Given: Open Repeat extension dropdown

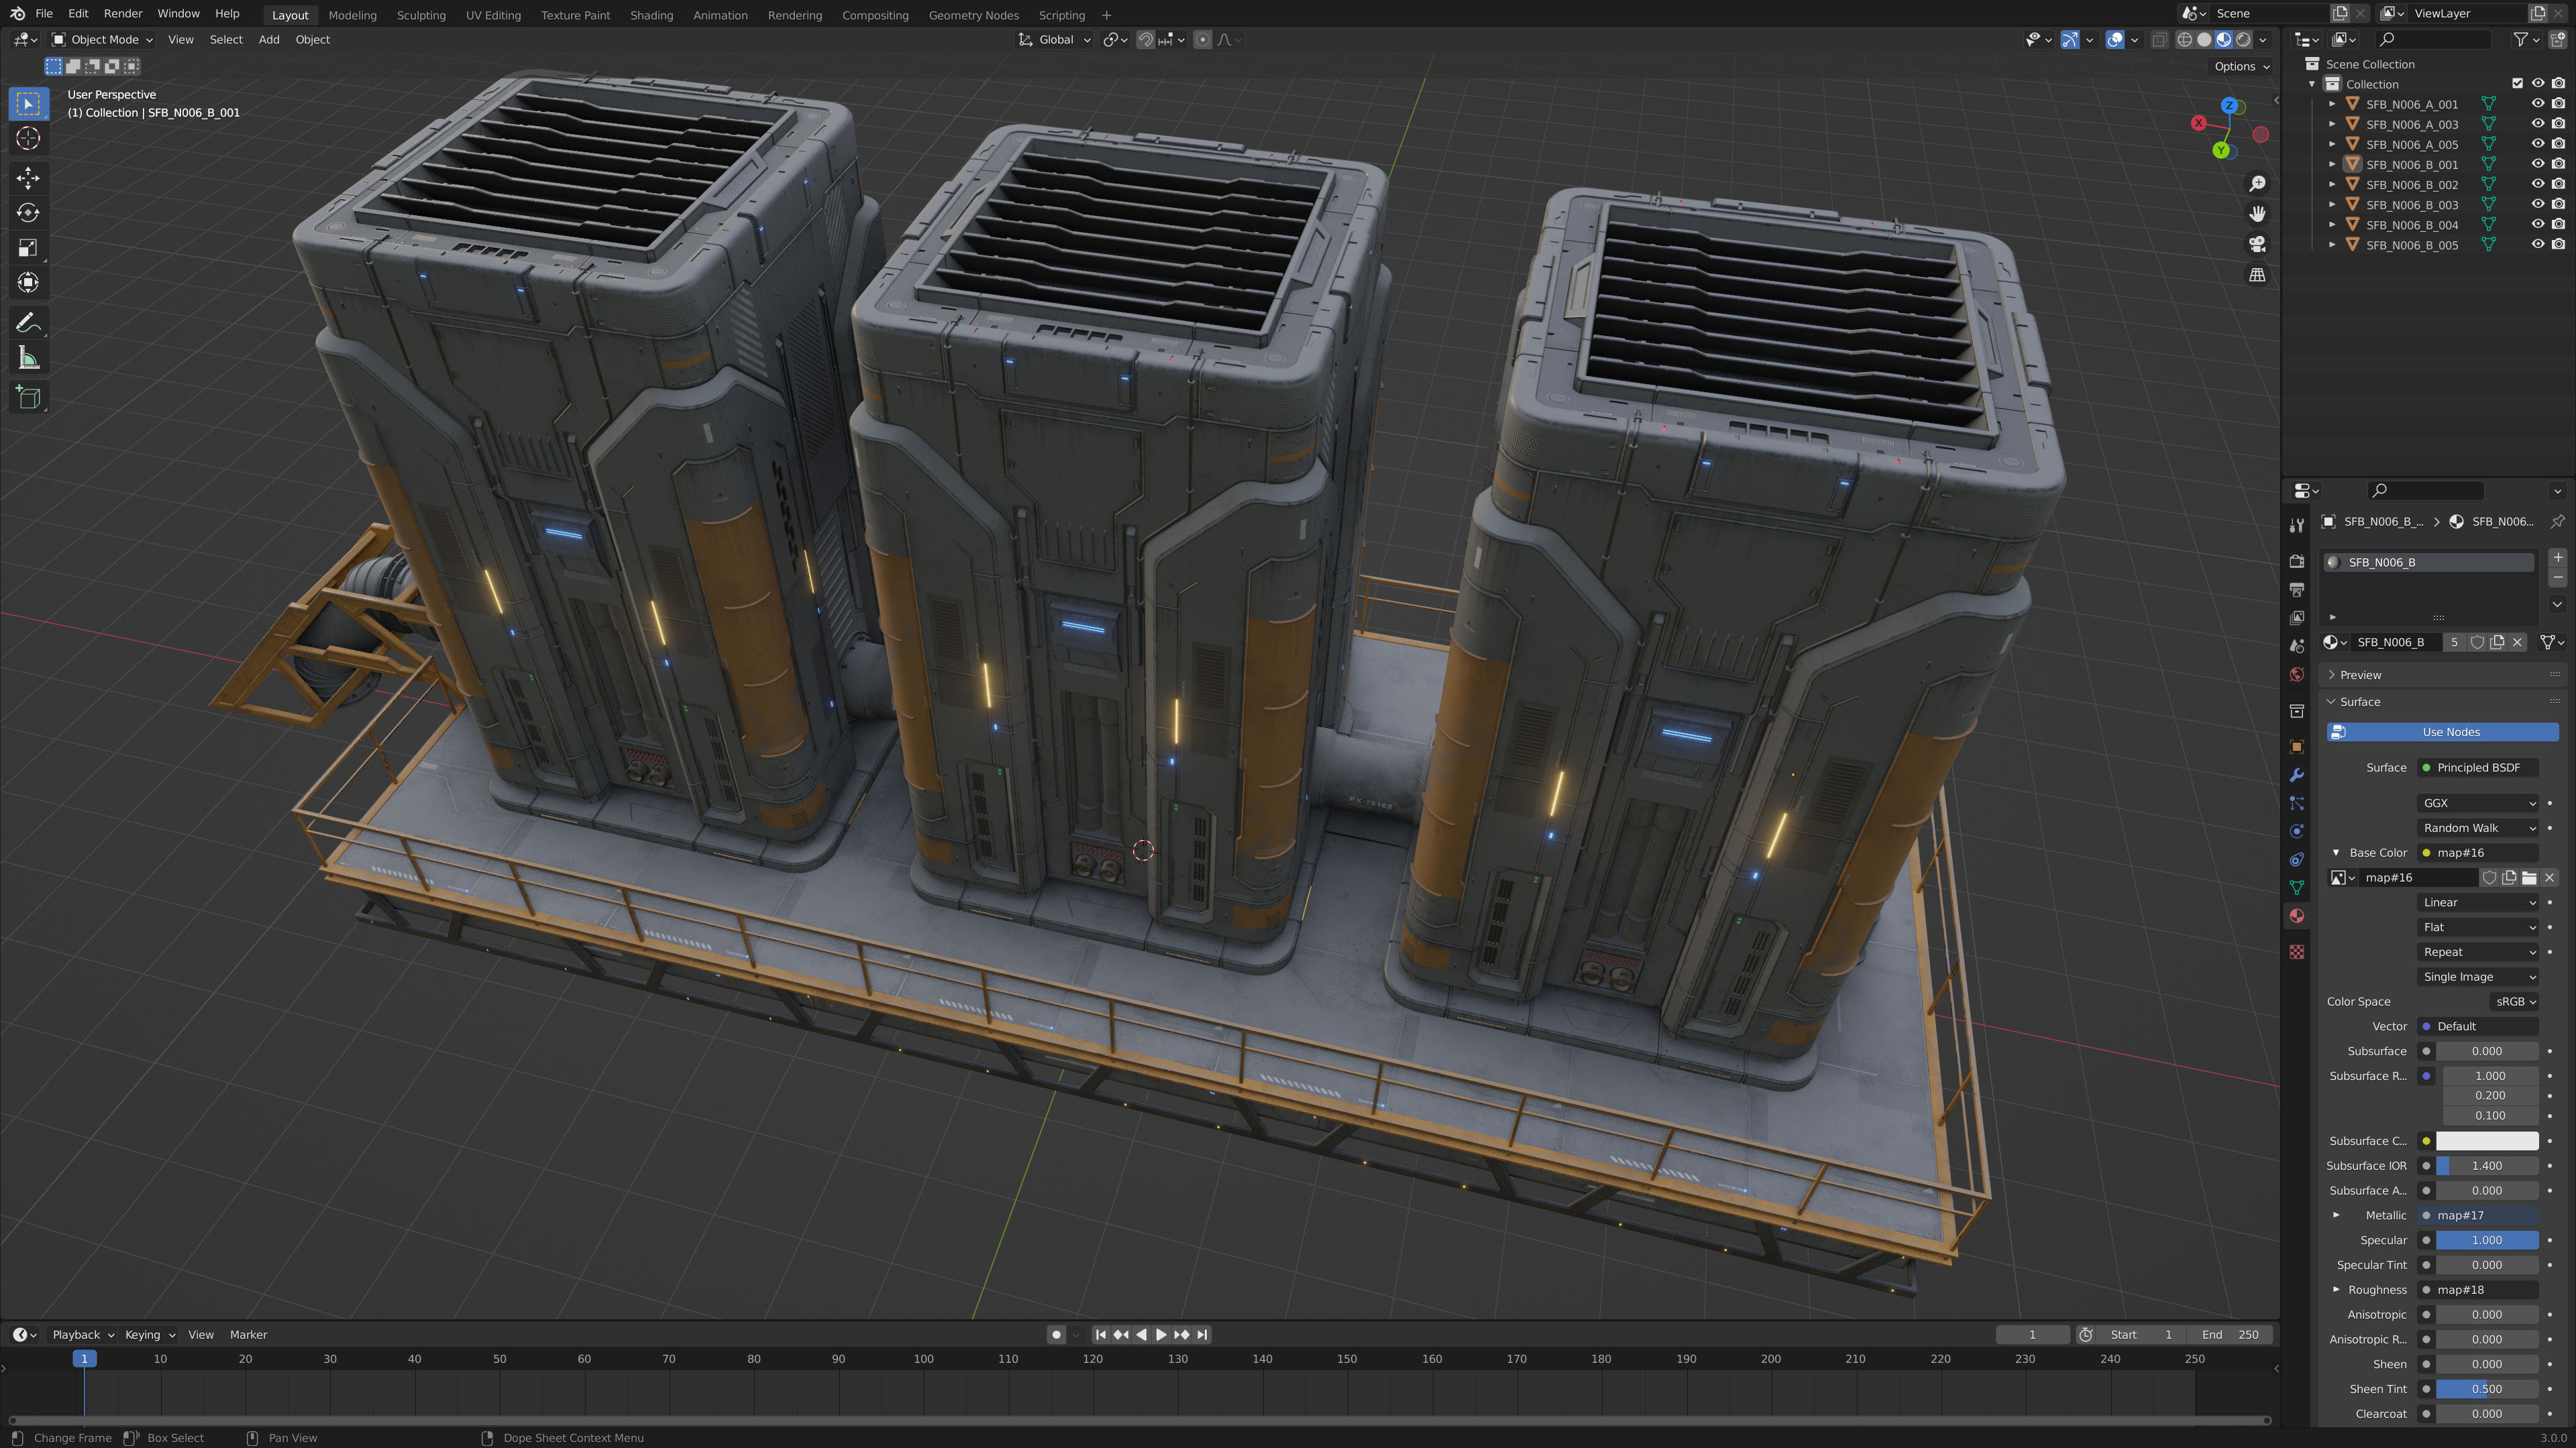Looking at the screenshot, I should 2478,951.
